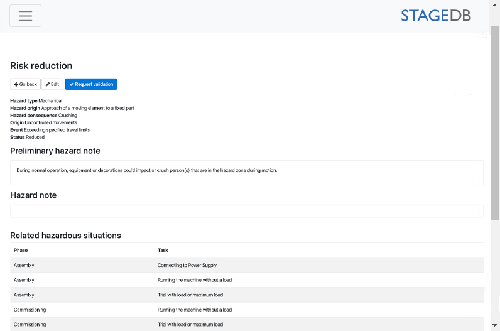Click the preliminary hazard note text
The image size is (500, 331).
pyautogui.click(x=147, y=171)
